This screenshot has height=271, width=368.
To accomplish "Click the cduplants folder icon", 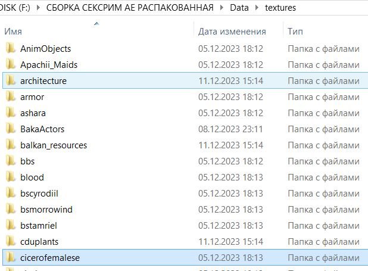I will point(10,241).
